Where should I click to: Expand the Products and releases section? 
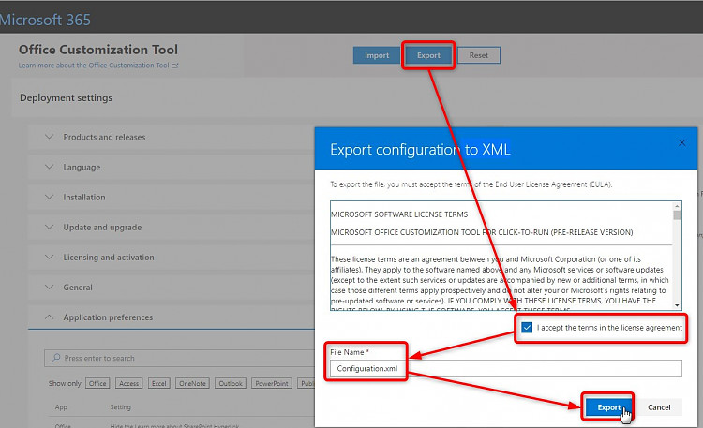click(x=172, y=137)
